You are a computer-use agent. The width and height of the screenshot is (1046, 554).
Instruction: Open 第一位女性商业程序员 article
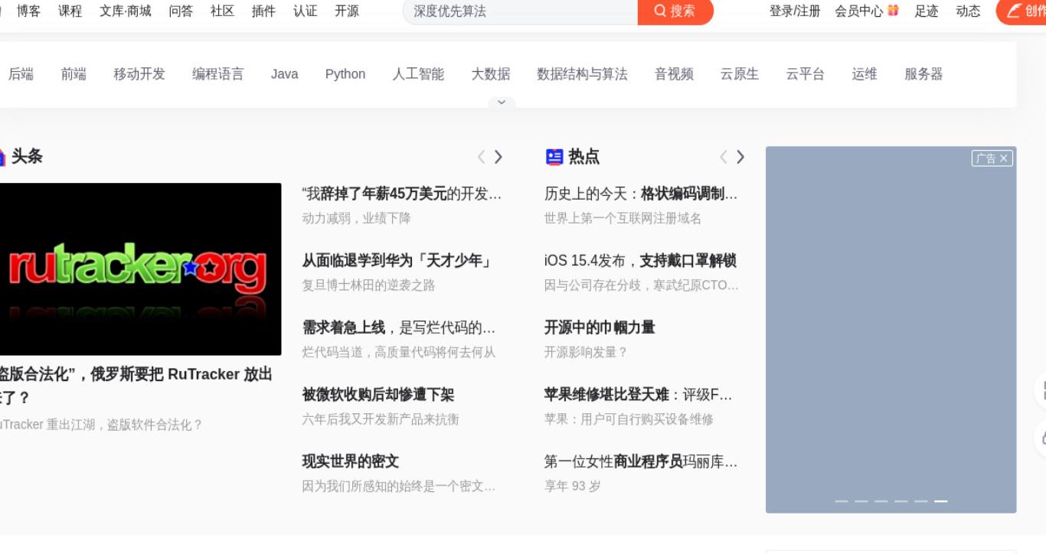(x=641, y=461)
